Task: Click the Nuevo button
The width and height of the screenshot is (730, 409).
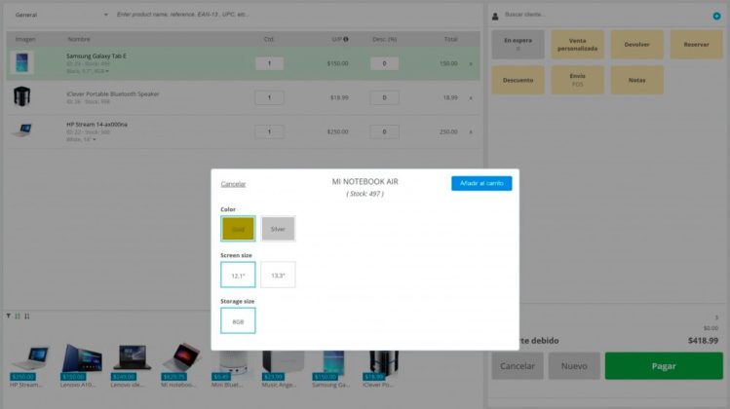Action: 574,366
